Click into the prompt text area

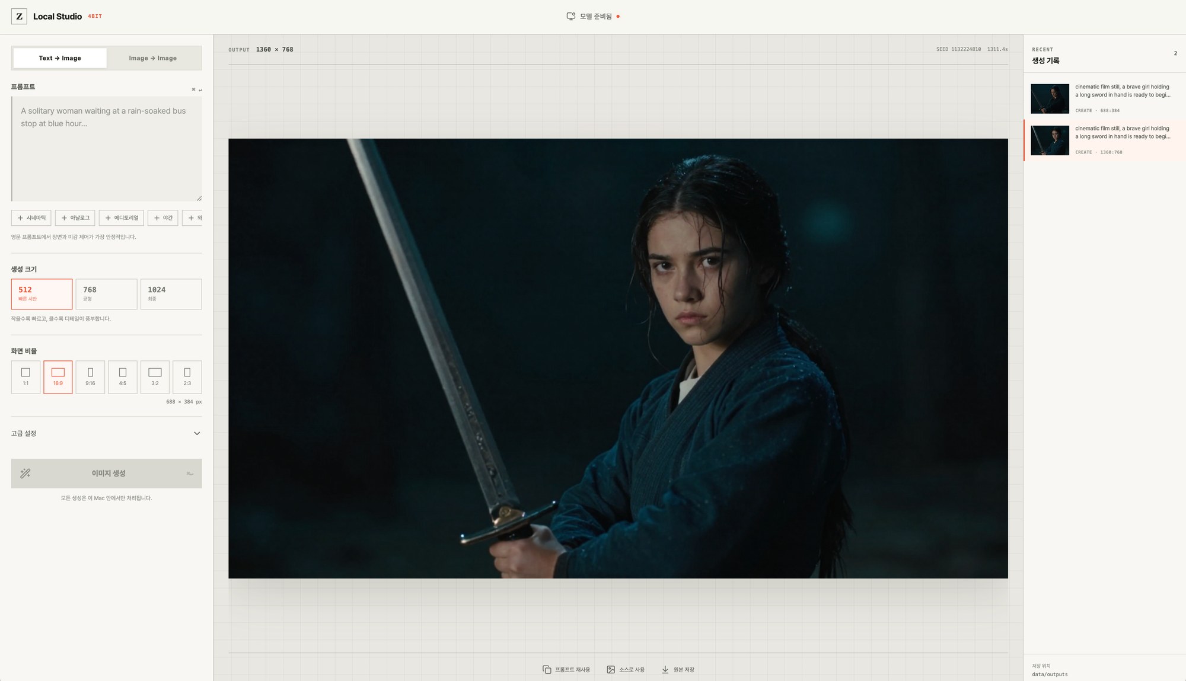pyautogui.click(x=107, y=149)
